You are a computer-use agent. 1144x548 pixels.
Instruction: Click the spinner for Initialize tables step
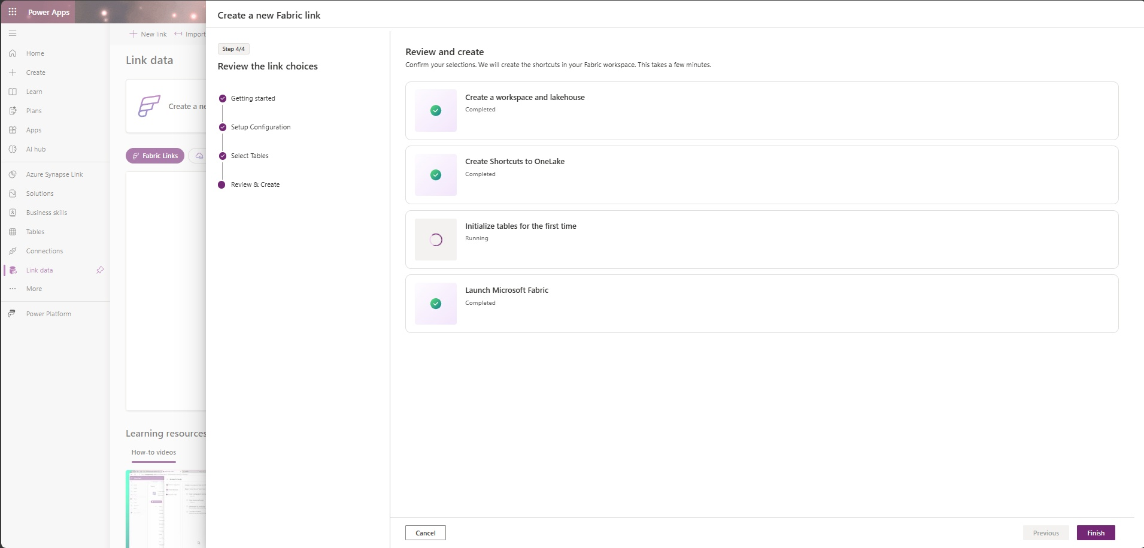click(436, 240)
